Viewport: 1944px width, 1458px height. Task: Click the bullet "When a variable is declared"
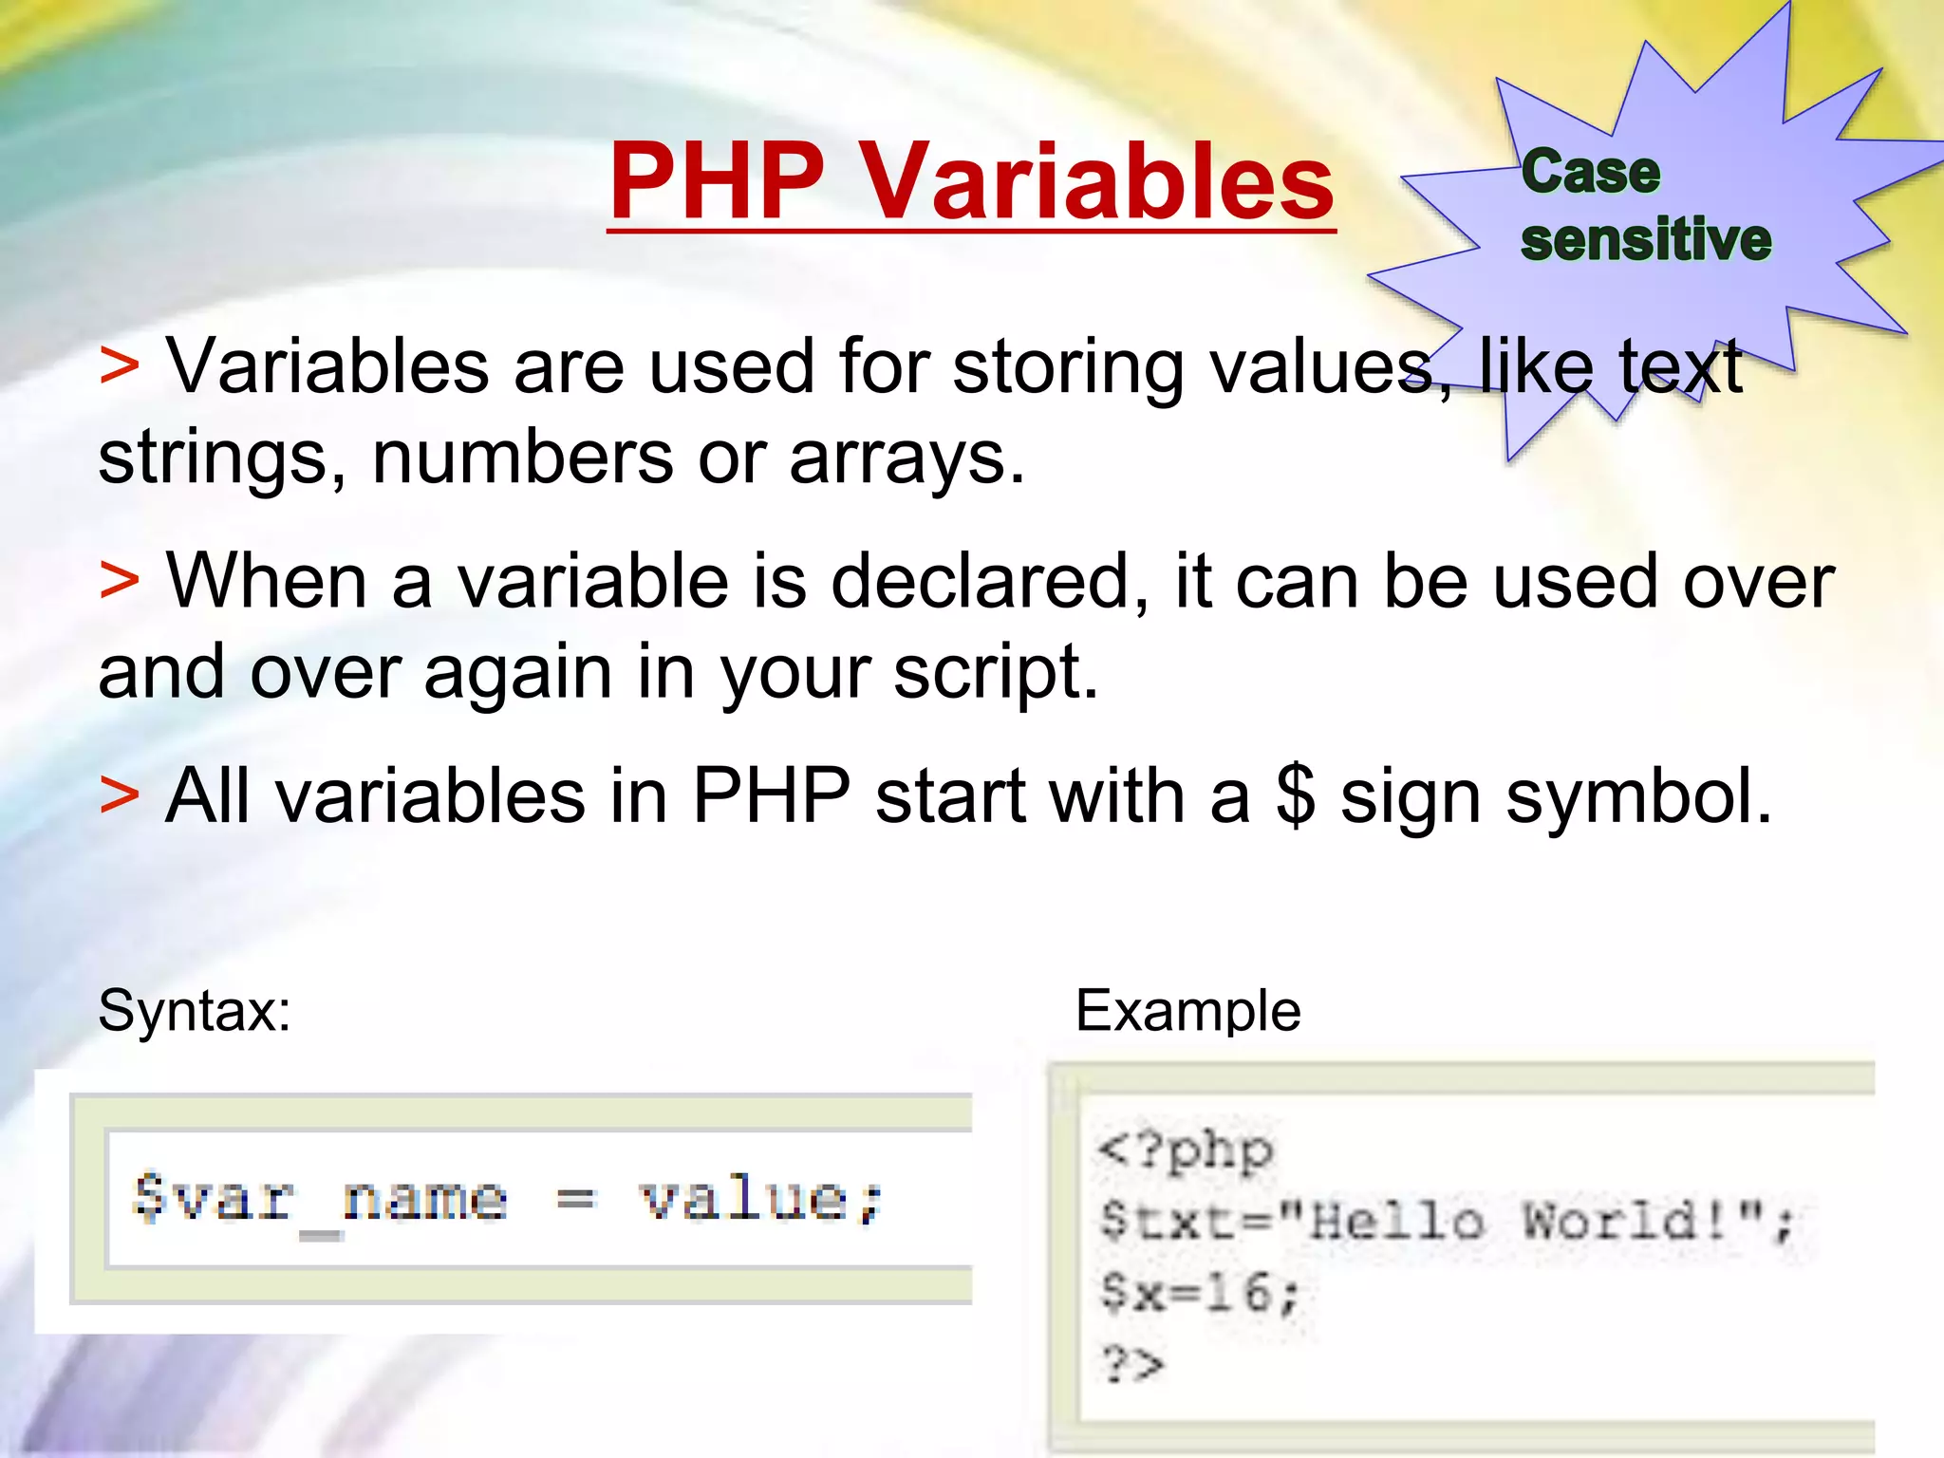click(x=966, y=581)
